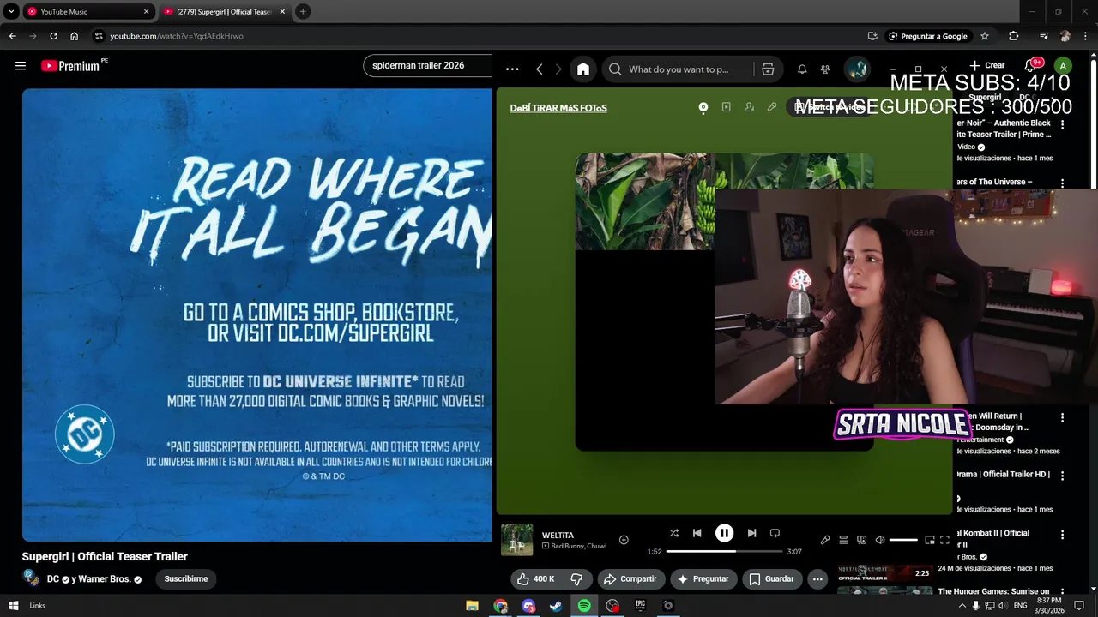Viewport: 1098px width, 617px height.
Task: Reload the browser page
Action: click(x=53, y=36)
